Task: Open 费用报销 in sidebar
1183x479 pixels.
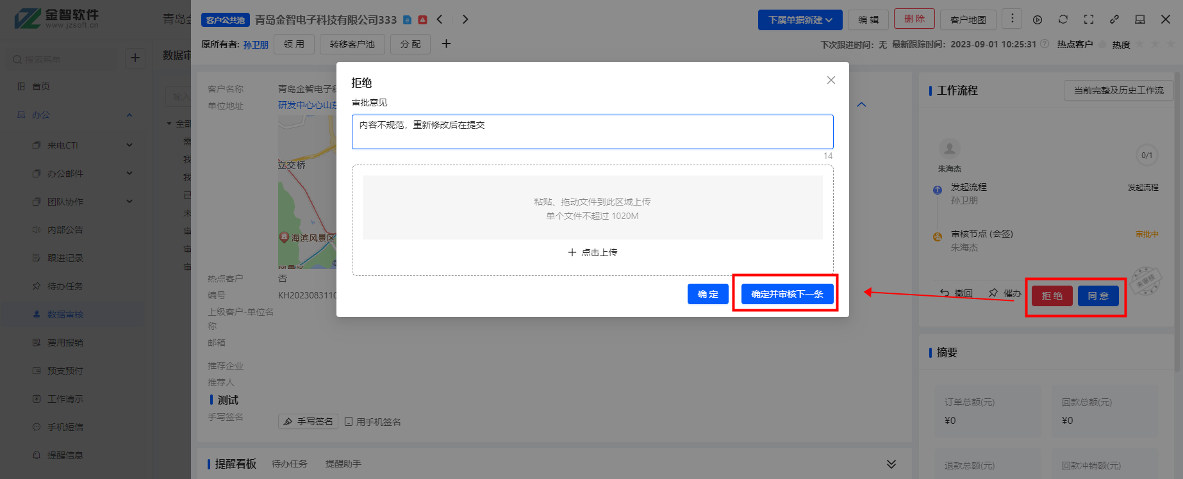Action: [65, 343]
